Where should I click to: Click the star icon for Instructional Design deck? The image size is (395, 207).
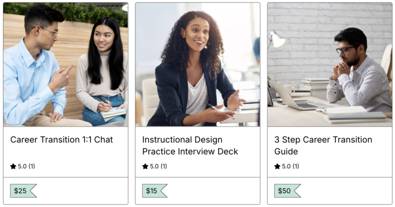(146, 167)
